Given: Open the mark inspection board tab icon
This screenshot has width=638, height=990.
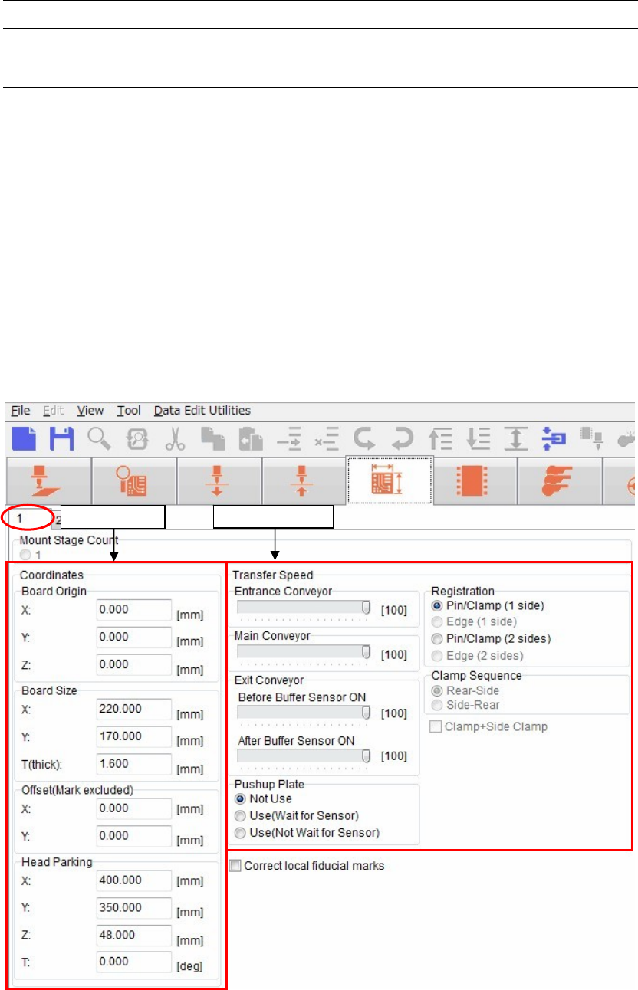Looking at the screenshot, I should click(x=134, y=482).
